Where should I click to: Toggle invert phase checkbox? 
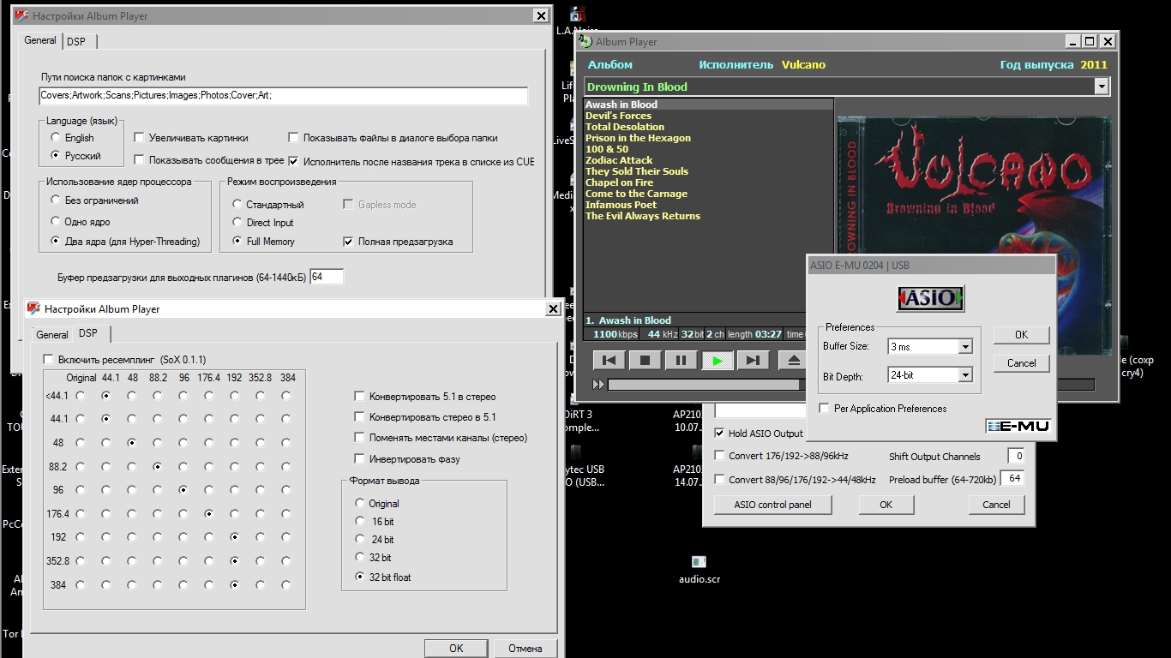coord(360,459)
